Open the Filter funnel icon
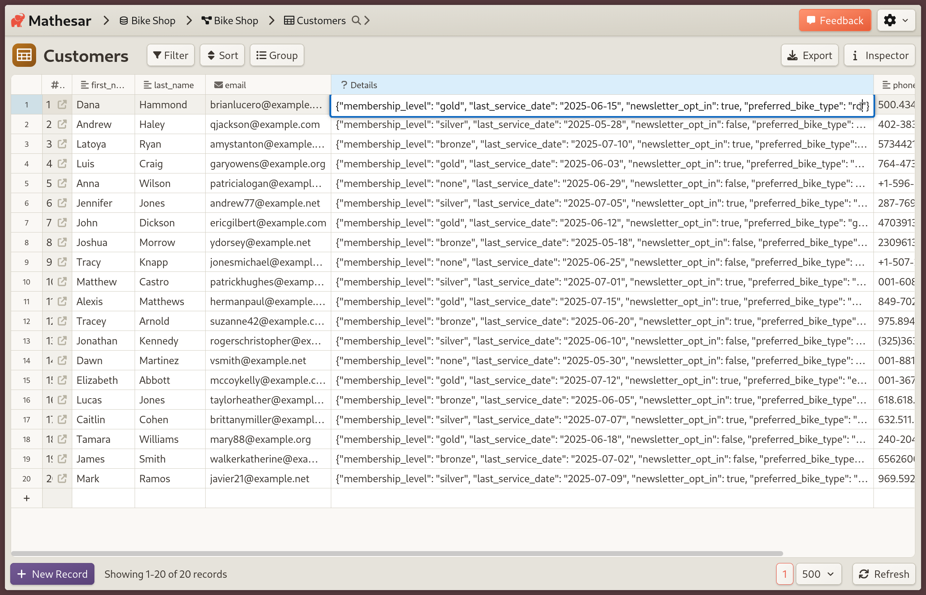The height and width of the screenshot is (595, 926). pos(158,55)
